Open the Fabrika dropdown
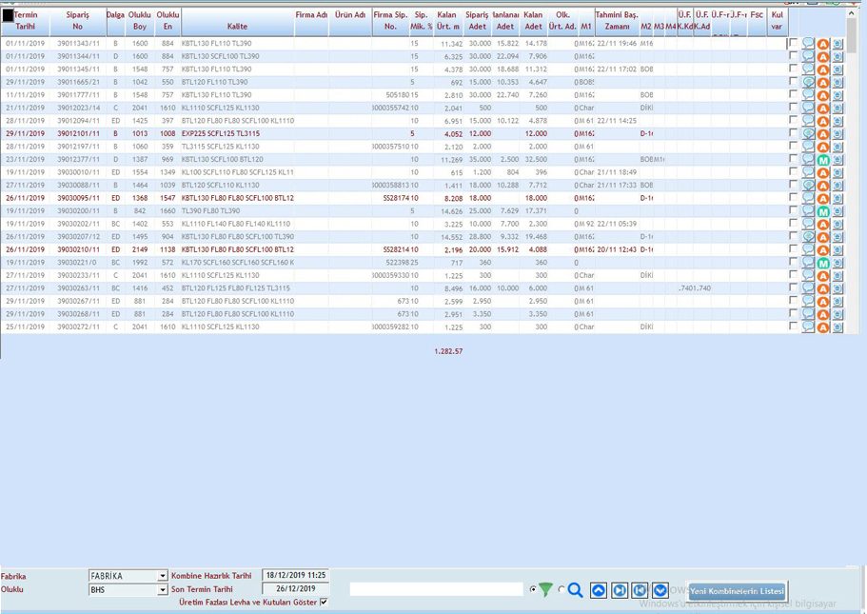This screenshot has width=867, height=614. [x=163, y=576]
